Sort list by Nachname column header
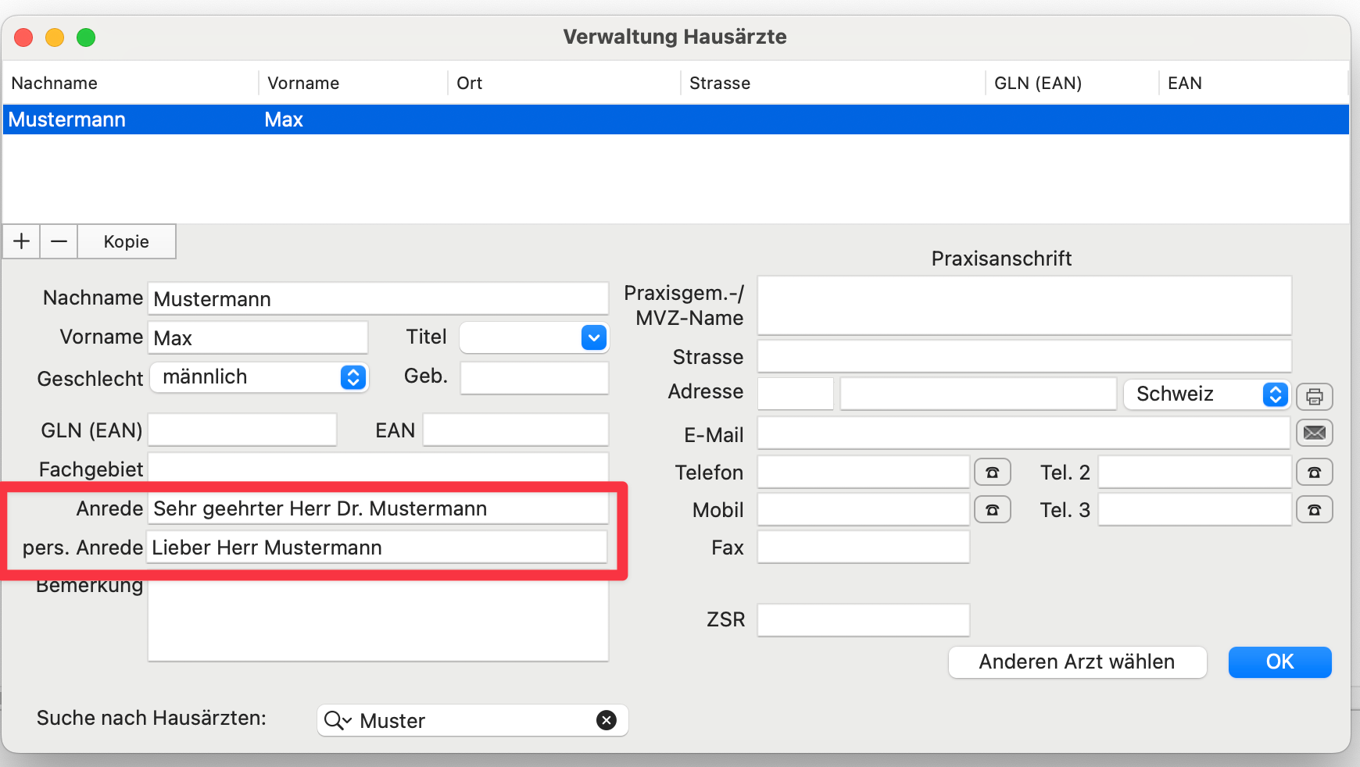 131,83
